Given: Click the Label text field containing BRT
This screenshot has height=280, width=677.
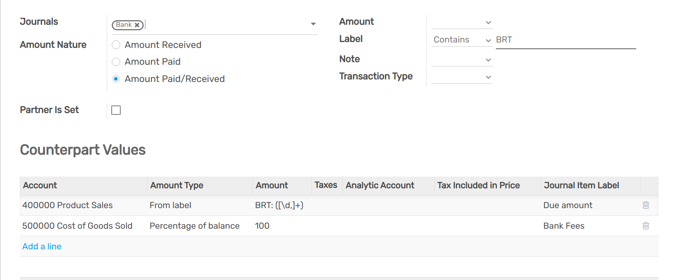Looking at the screenshot, I should click(566, 40).
